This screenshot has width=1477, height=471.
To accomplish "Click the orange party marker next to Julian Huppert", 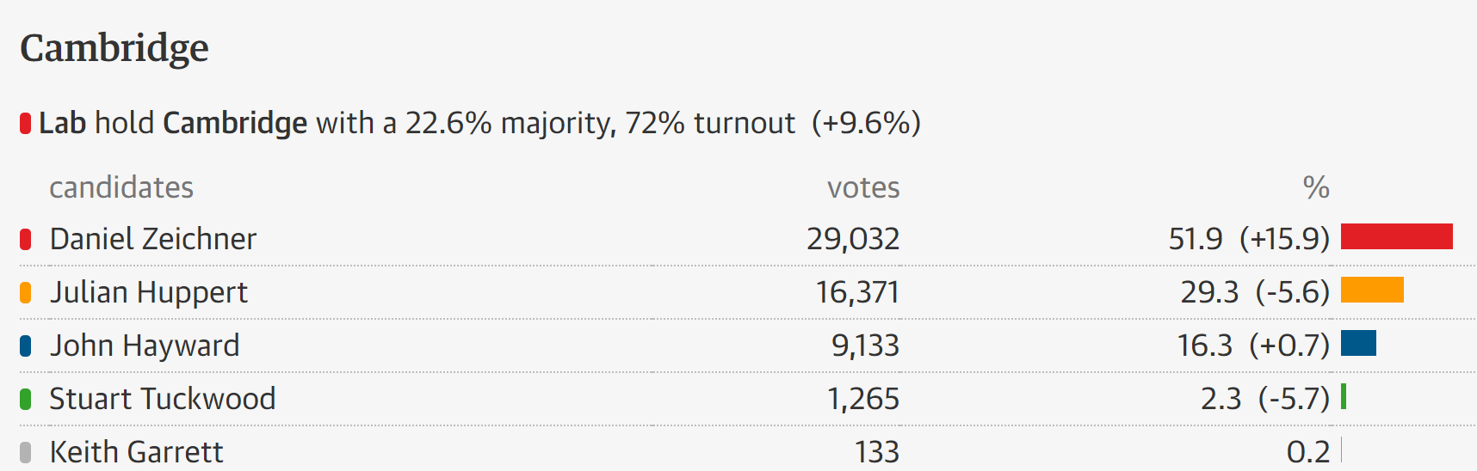I will pos(26,293).
